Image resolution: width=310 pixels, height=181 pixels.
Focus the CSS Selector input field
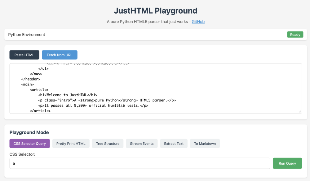coord(139,163)
